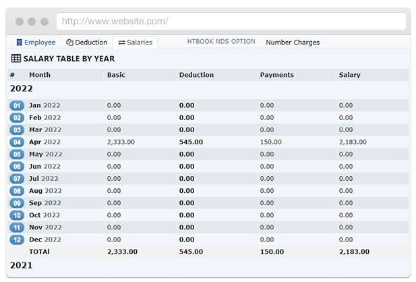Click the table icon beside Salary Table heading

(16, 59)
